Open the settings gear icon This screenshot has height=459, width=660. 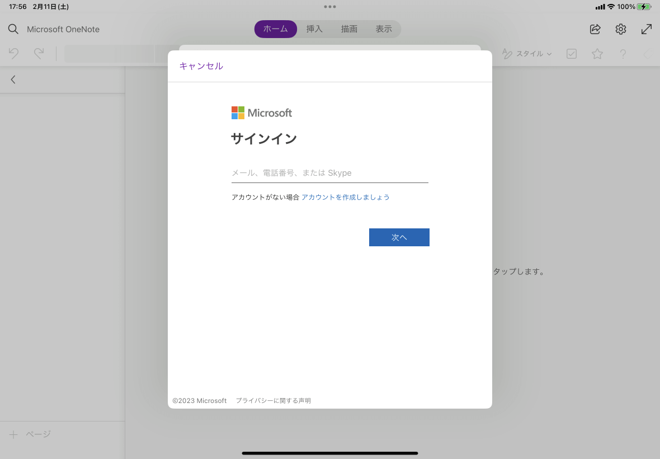click(x=621, y=29)
